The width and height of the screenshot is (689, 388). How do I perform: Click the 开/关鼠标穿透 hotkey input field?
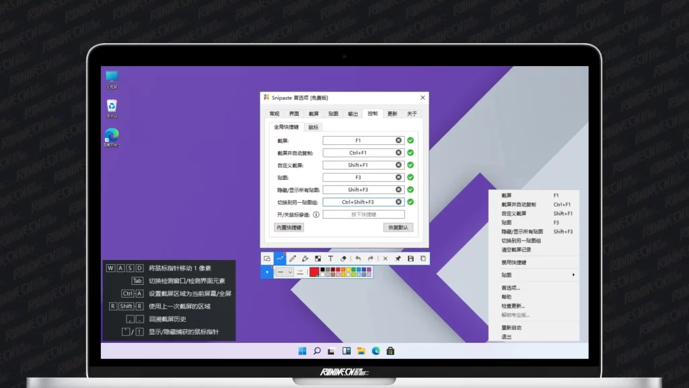363,214
